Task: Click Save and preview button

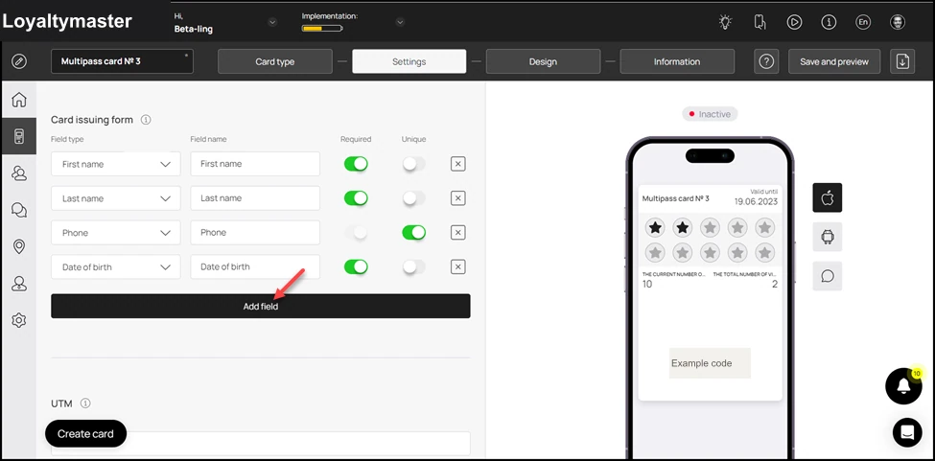Action: (x=834, y=61)
